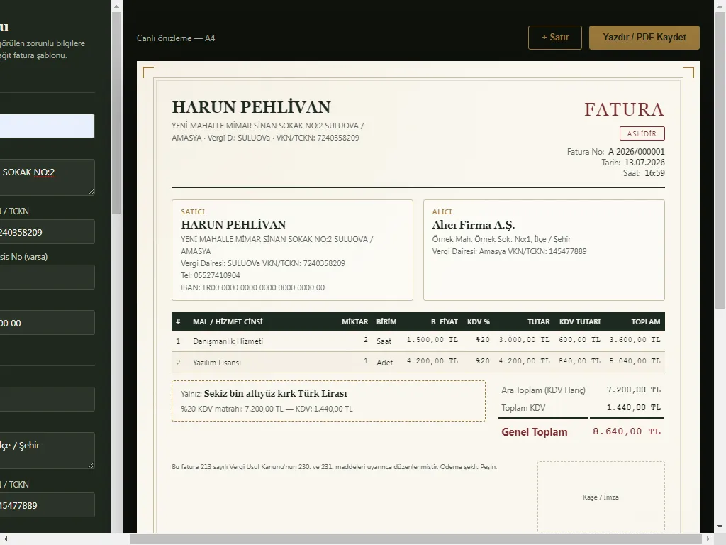Click the empty Mersis No (varsa) field
The height and width of the screenshot is (545, 726).
(x=47, y=277)
